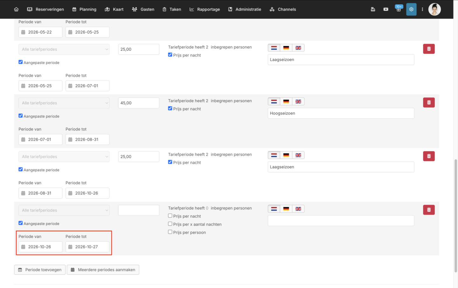Select the UK flag above the Hoogseizoen name

click(x=298, y=102)
